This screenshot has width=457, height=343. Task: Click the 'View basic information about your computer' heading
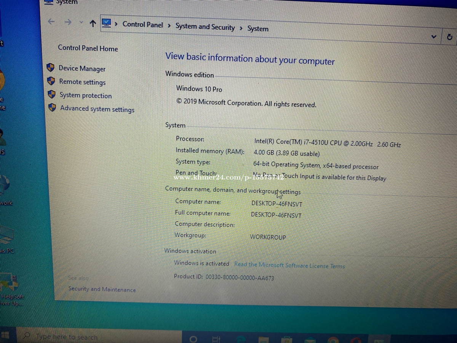[x=250, y=59]
